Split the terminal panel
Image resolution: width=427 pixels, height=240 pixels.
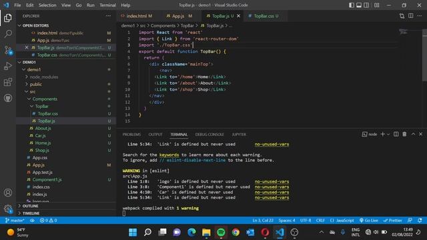(x=396, y=134)
